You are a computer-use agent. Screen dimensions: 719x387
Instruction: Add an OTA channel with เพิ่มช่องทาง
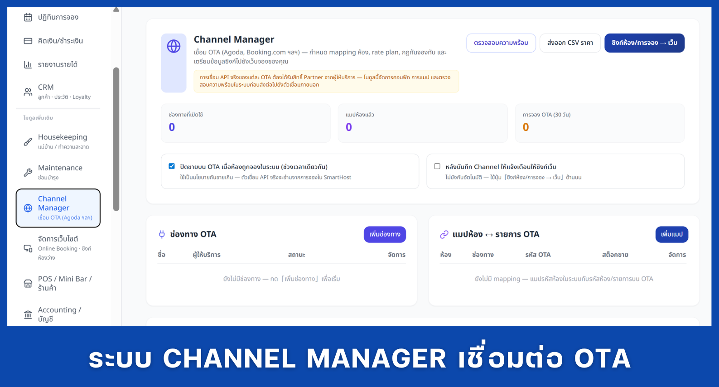[x=384, y=234]
